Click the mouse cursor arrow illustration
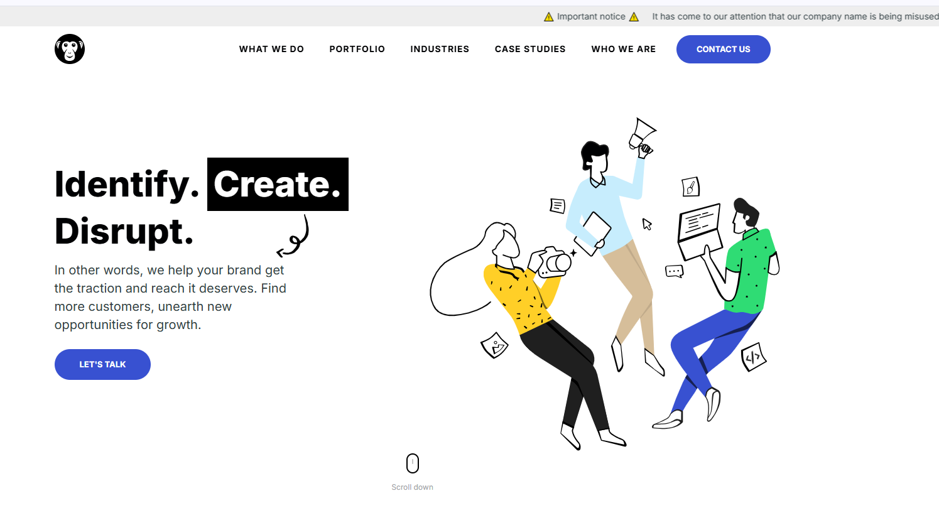This screenshot has width=939, height=513. 647,224
